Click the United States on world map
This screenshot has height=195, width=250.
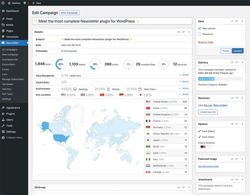click(62, 138)
